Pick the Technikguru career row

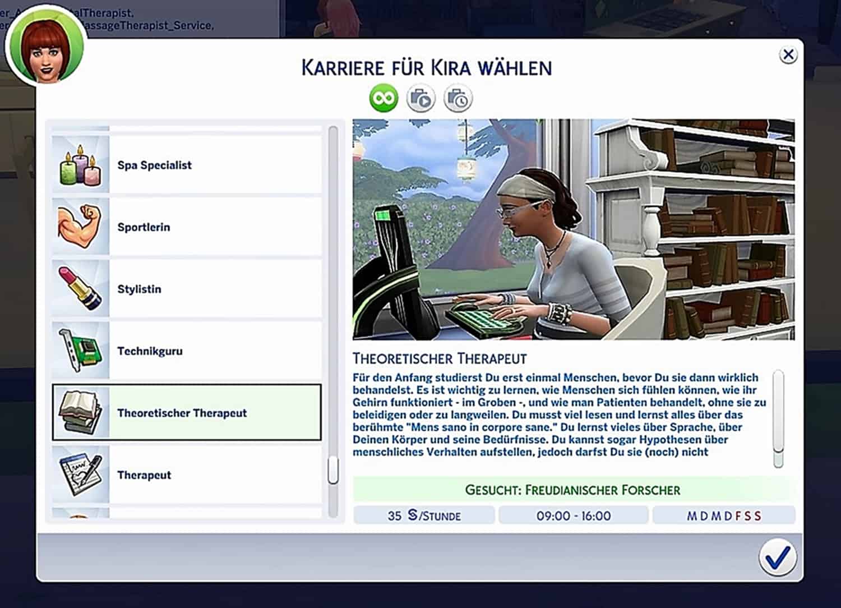(150, 351)
